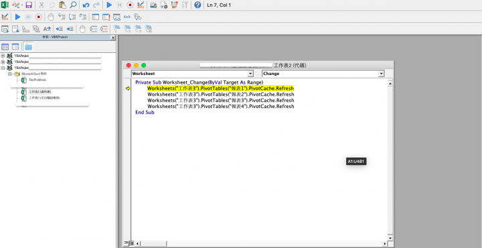Click the Quick Watch glasses icon
Image resolution: width=482 pixels, height=248 pixels.
(127, 17)
